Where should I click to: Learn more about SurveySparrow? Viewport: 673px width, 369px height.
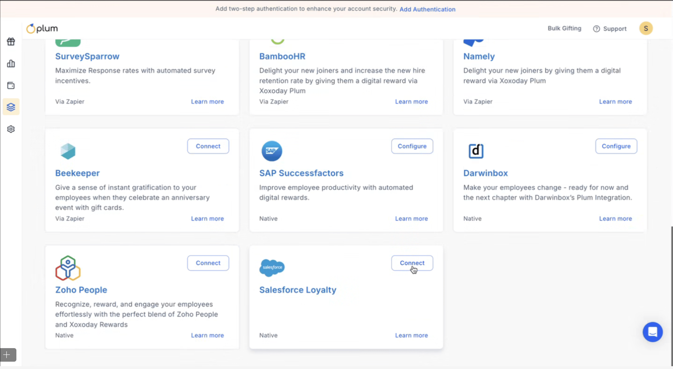pyautogui.click(x=207, y=102)
